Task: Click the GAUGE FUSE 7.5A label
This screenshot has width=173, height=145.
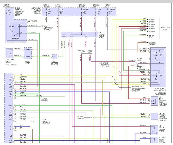Action: pyautogui.click(x=85, y=11)
